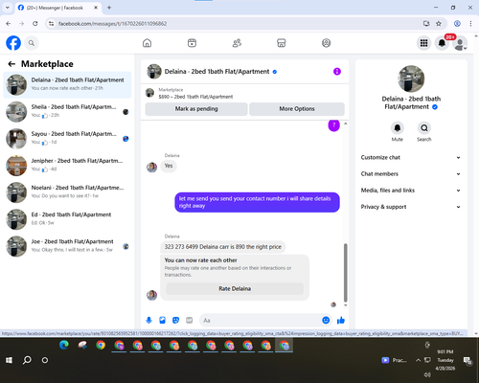Click the address bar URL
The image size is (479, 383).
click(113, 24)
